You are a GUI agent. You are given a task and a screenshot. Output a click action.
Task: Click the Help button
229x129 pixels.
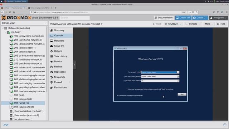coord(221,24)
